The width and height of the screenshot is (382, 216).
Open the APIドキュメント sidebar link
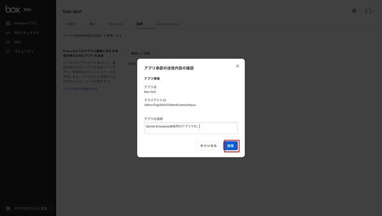click(26, 33)
